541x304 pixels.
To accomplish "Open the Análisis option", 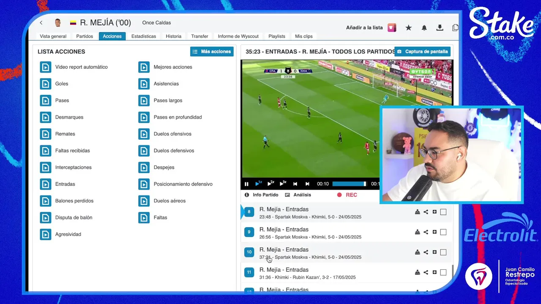I will [298, 195].
